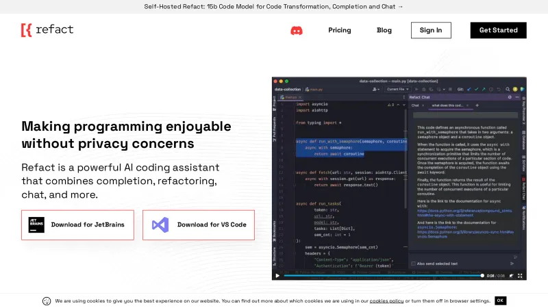
Task: Click send arrow in chat panel
Action: click(x=512, y=263)
